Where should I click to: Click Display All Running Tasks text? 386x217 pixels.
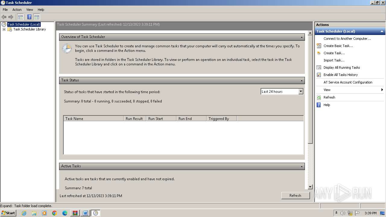pos(342,68)
